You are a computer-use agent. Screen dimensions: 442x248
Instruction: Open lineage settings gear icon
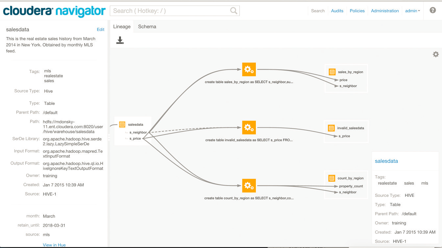coord(436,54)
